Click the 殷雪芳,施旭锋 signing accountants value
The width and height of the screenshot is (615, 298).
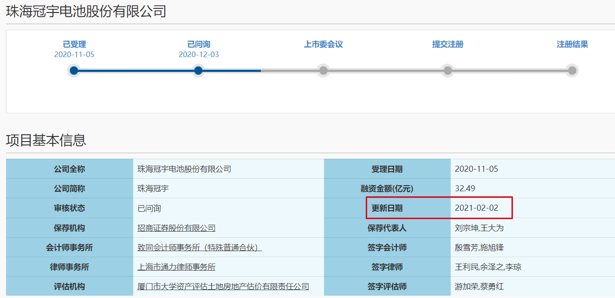[479, 247]
